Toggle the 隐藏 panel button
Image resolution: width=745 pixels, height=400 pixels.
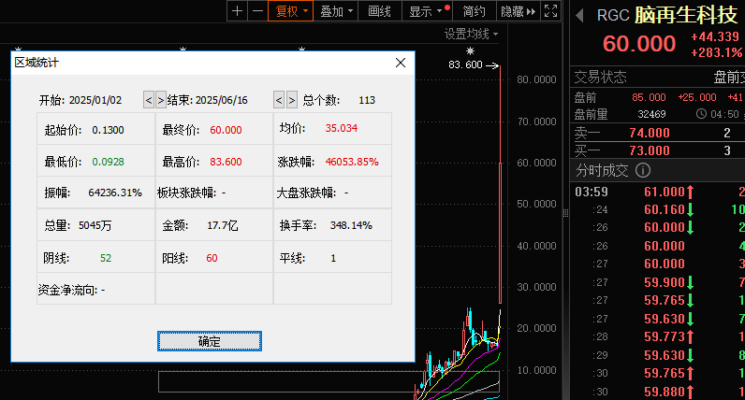click(x=518, y=11)
